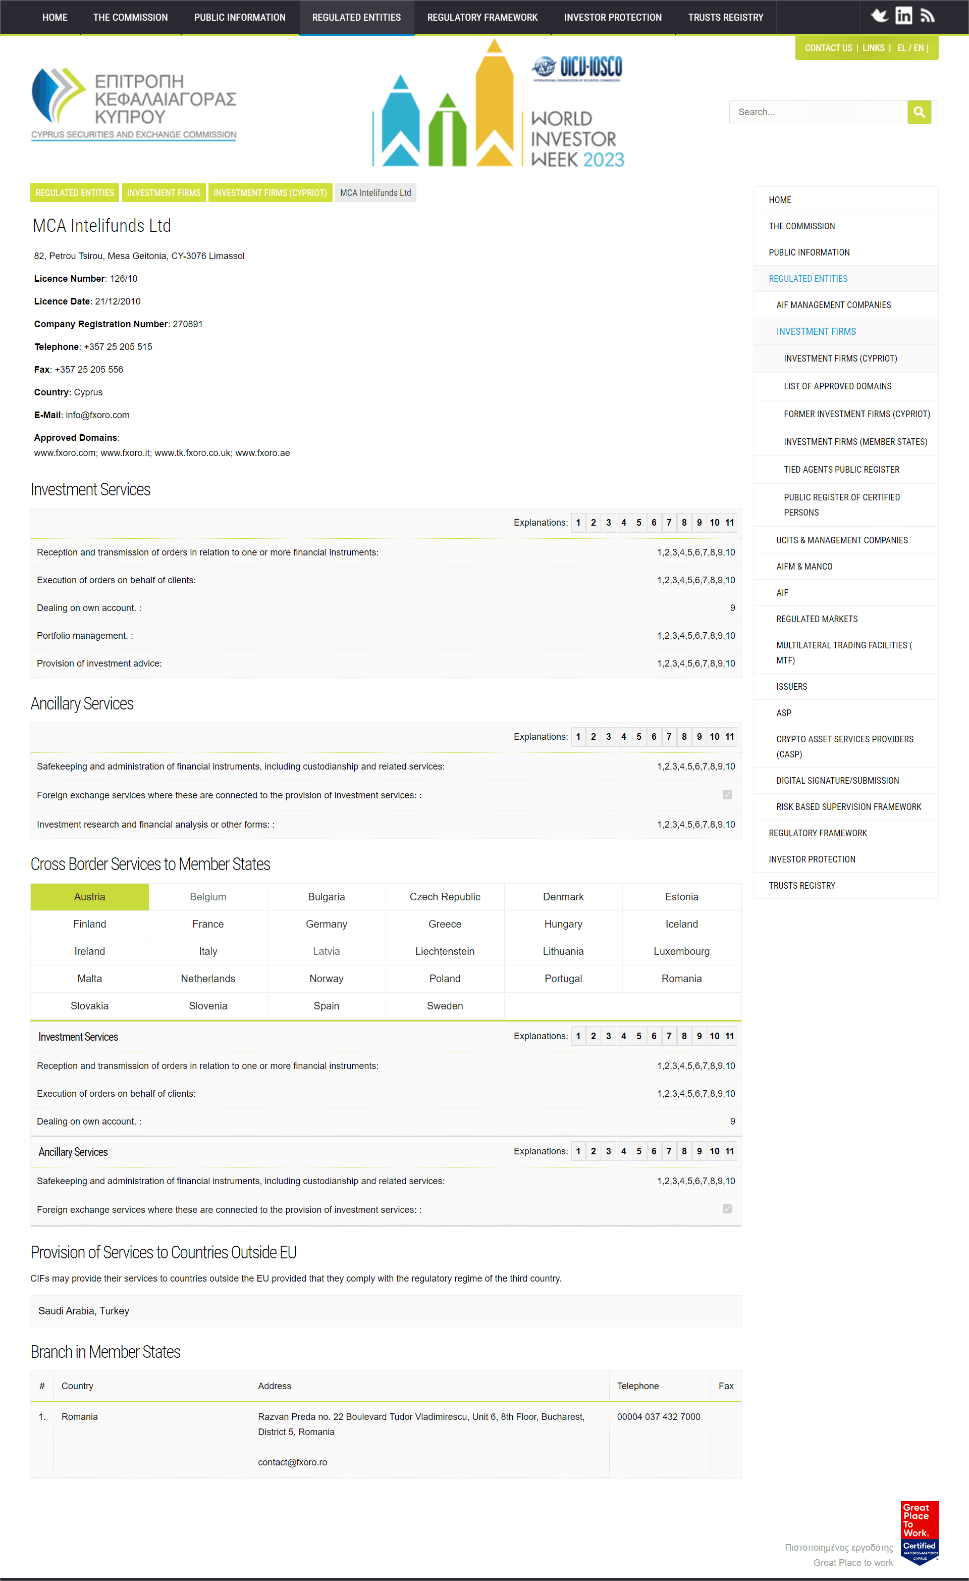Select the Austria country tab

click(89, 896)
